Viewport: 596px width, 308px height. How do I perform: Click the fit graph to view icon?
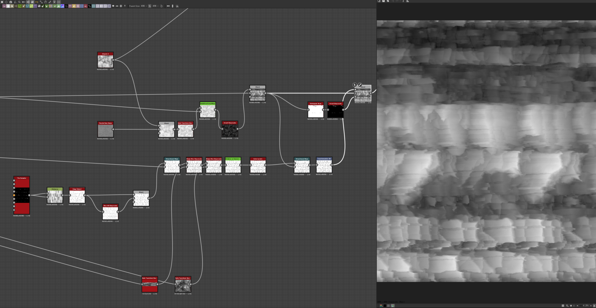coord(2,2)
